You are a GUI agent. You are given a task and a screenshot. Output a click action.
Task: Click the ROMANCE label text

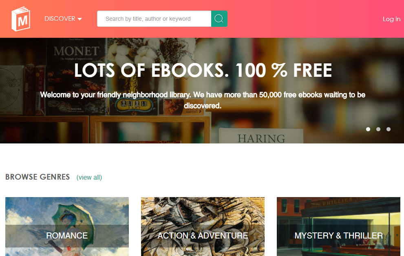[x=67, y=236]
